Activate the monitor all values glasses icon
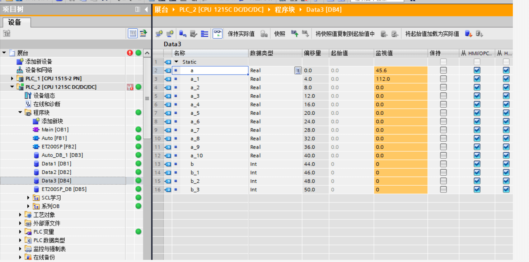 coord(217,34)
